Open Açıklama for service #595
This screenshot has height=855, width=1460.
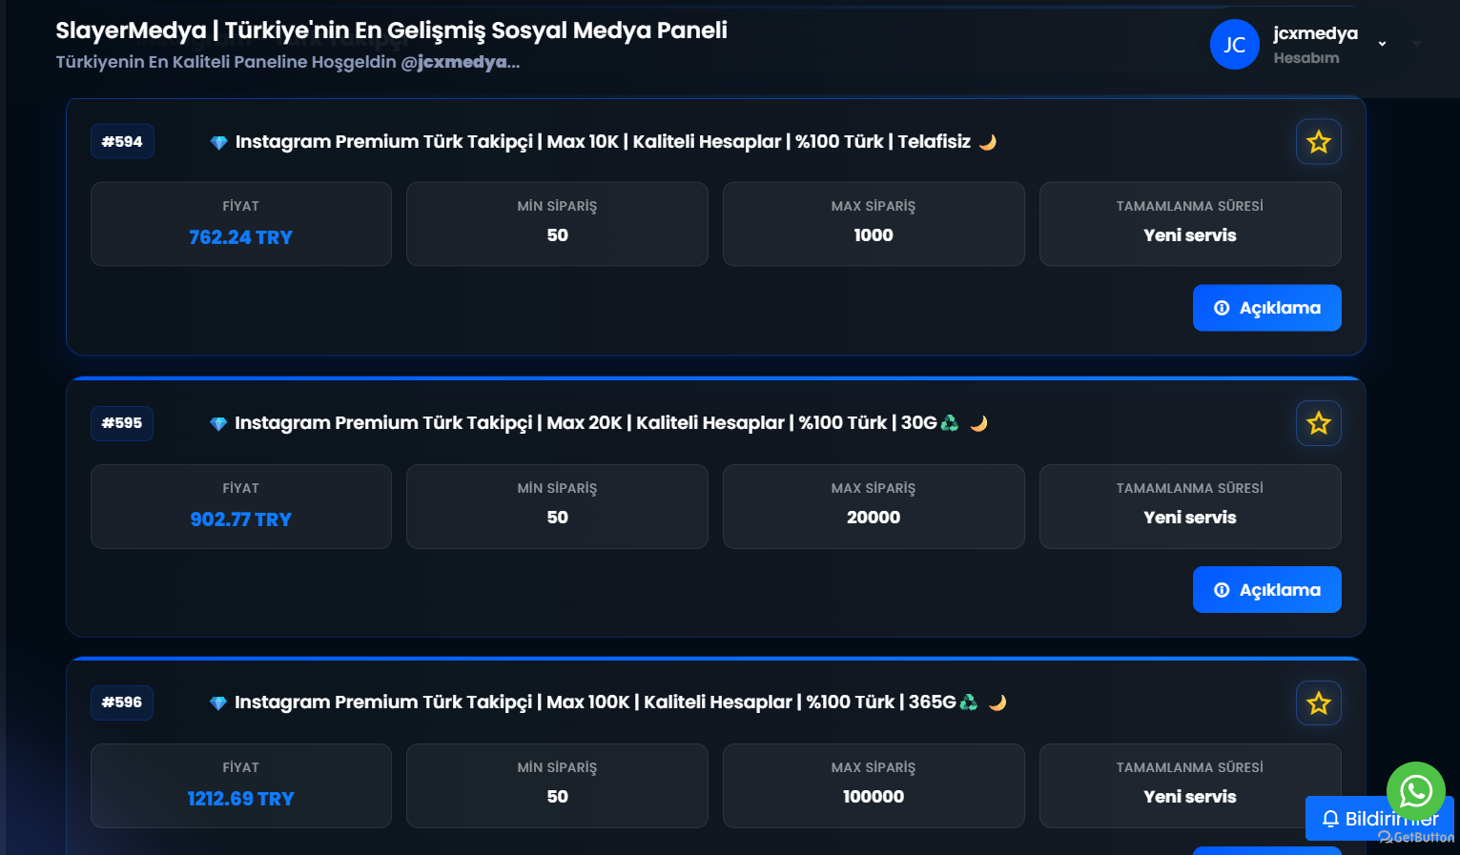pos(1266,590)
